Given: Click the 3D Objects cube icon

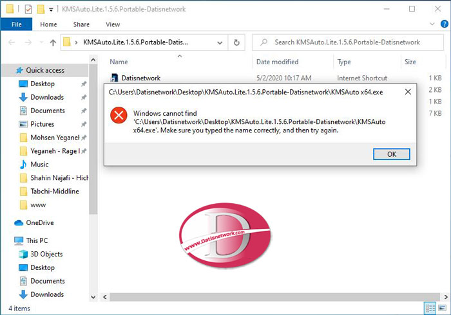Looking at the screenshot, I should [23, 254].
